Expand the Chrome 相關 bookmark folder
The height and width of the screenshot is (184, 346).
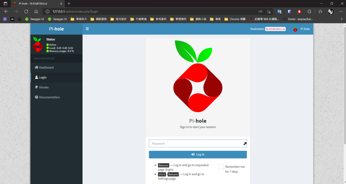click(x=235, y=19)
